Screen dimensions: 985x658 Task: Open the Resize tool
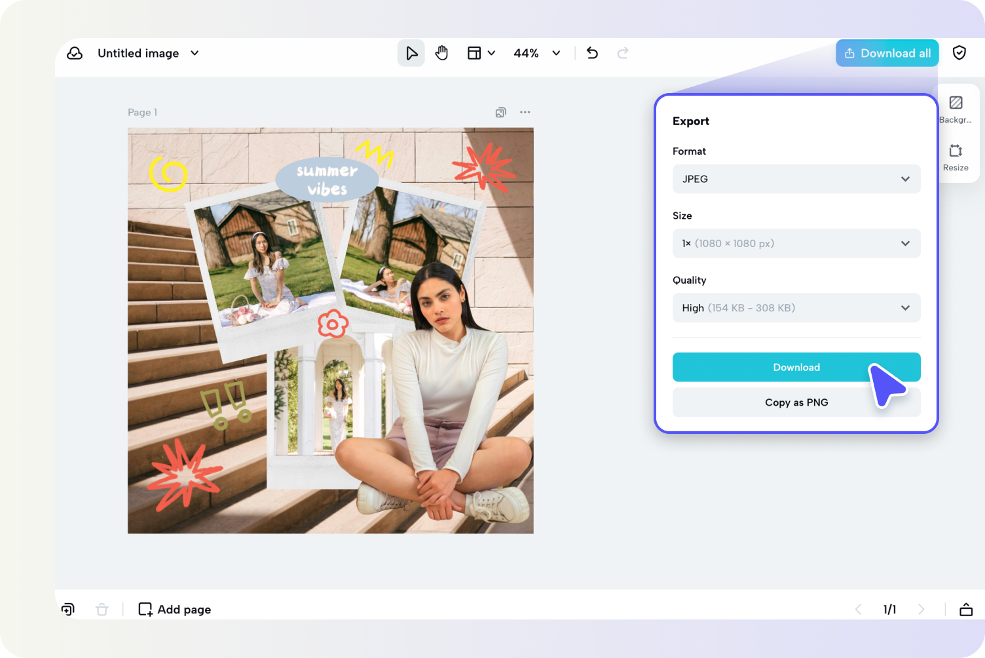[x=956, y=157]
